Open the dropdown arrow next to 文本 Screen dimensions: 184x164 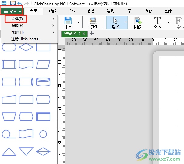point(168,22)
